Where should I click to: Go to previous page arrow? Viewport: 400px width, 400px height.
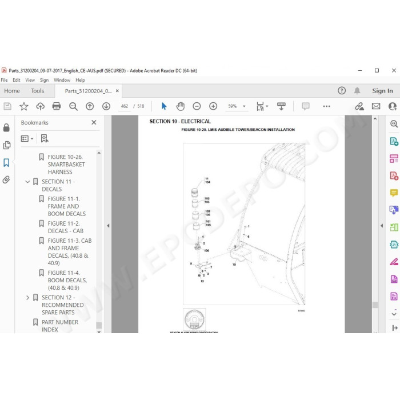tap(90, 106)
